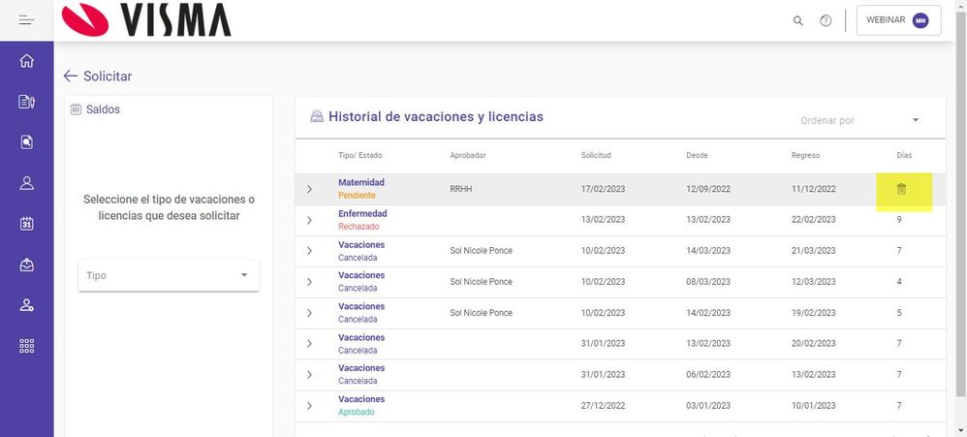Click the Rechazado status text
Image resolution: width=967 pixels, height=437 pixels.
click(359, 226)
